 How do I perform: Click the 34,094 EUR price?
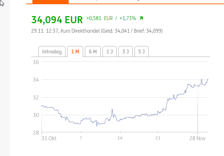click(57, 19)
